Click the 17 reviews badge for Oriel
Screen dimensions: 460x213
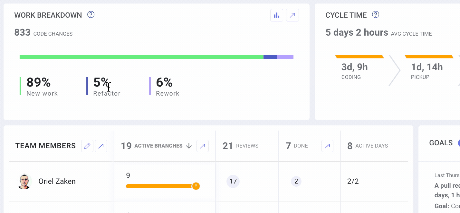coord(233,181)
